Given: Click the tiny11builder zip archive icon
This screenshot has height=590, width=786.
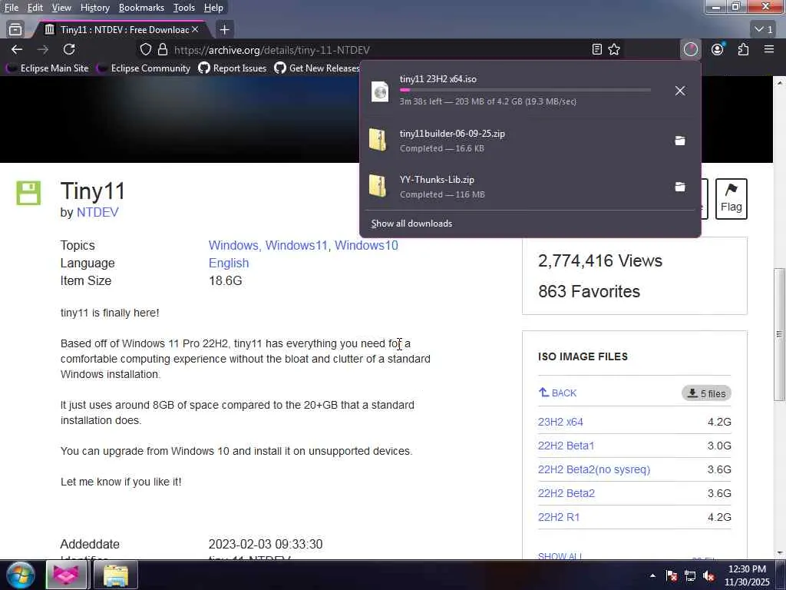Looking at the screenshot, I should 378,140.
